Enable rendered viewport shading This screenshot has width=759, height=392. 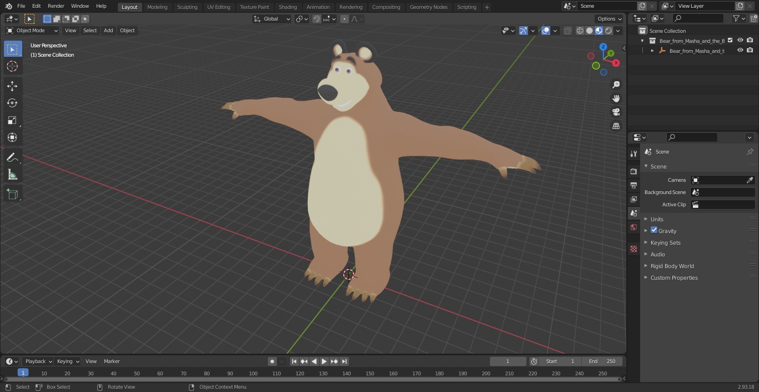[608, 31]
